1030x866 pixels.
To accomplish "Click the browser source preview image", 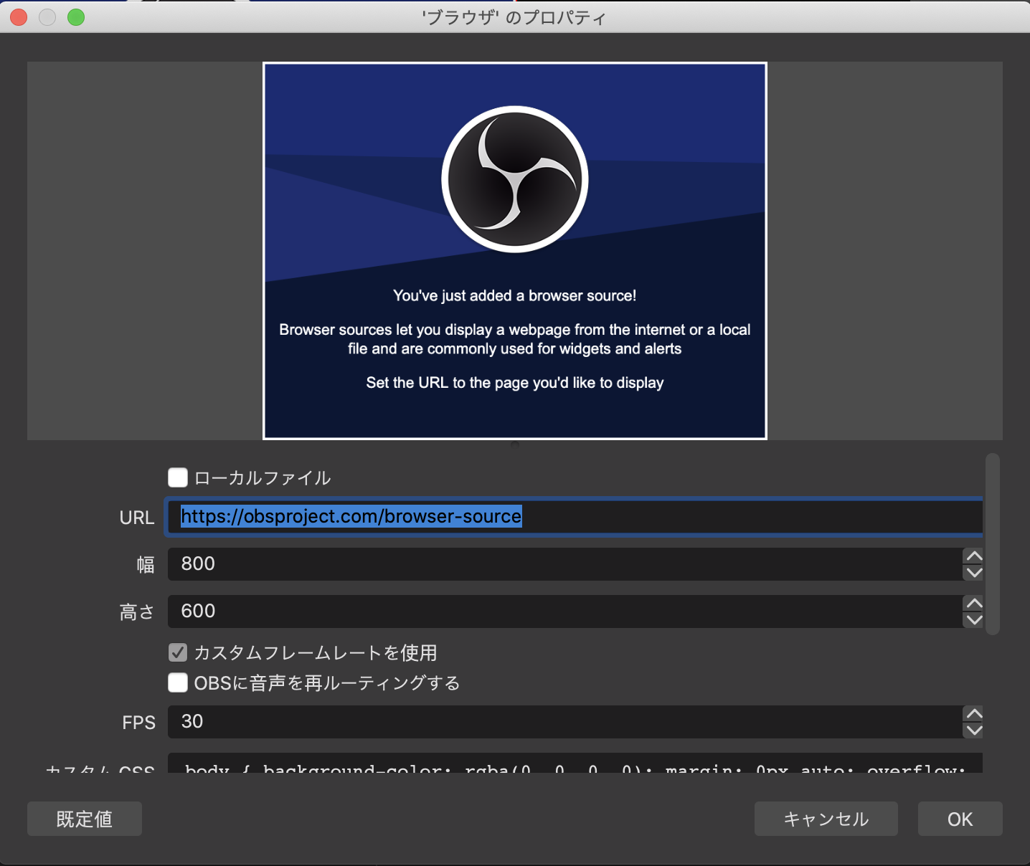I will tap(515, 251).
